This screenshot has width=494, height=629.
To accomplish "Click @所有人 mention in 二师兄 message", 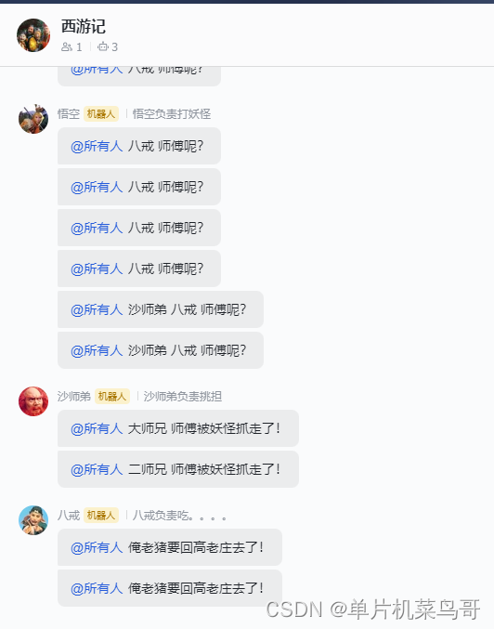I will pyautogui.click(x=97, y=469).
